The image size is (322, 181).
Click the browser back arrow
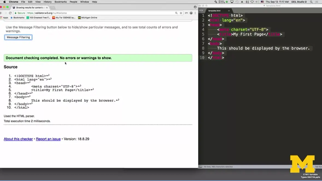point(2,13)
